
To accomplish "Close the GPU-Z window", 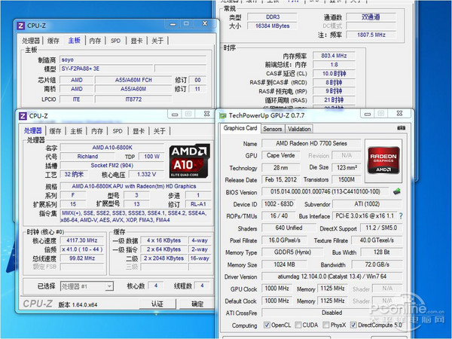I will [399, 114].
